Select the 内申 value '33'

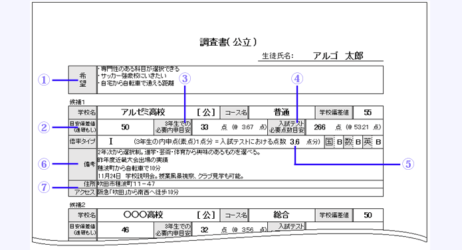pyautogui.click(x=205, y=127)
